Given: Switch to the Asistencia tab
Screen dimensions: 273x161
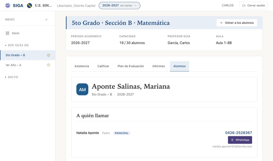Looking at the screenshot, I should coord(82,66).
